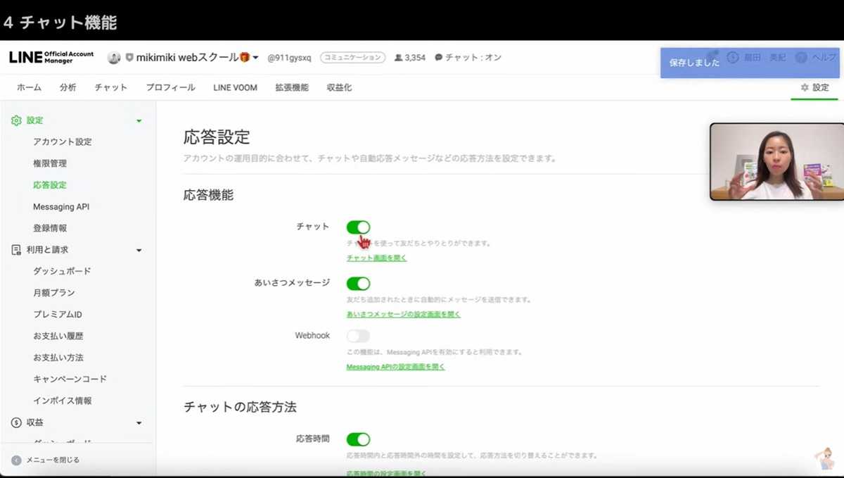844x478 pixels.
Task: Open the プロフィール tab
Action: [171, 88]
